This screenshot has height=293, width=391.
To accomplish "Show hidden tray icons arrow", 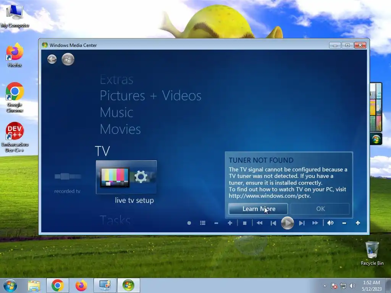I will click(325, 286).
